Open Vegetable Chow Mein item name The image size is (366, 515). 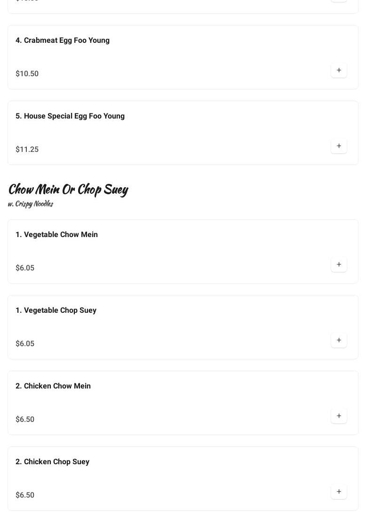tap(56, 235)
